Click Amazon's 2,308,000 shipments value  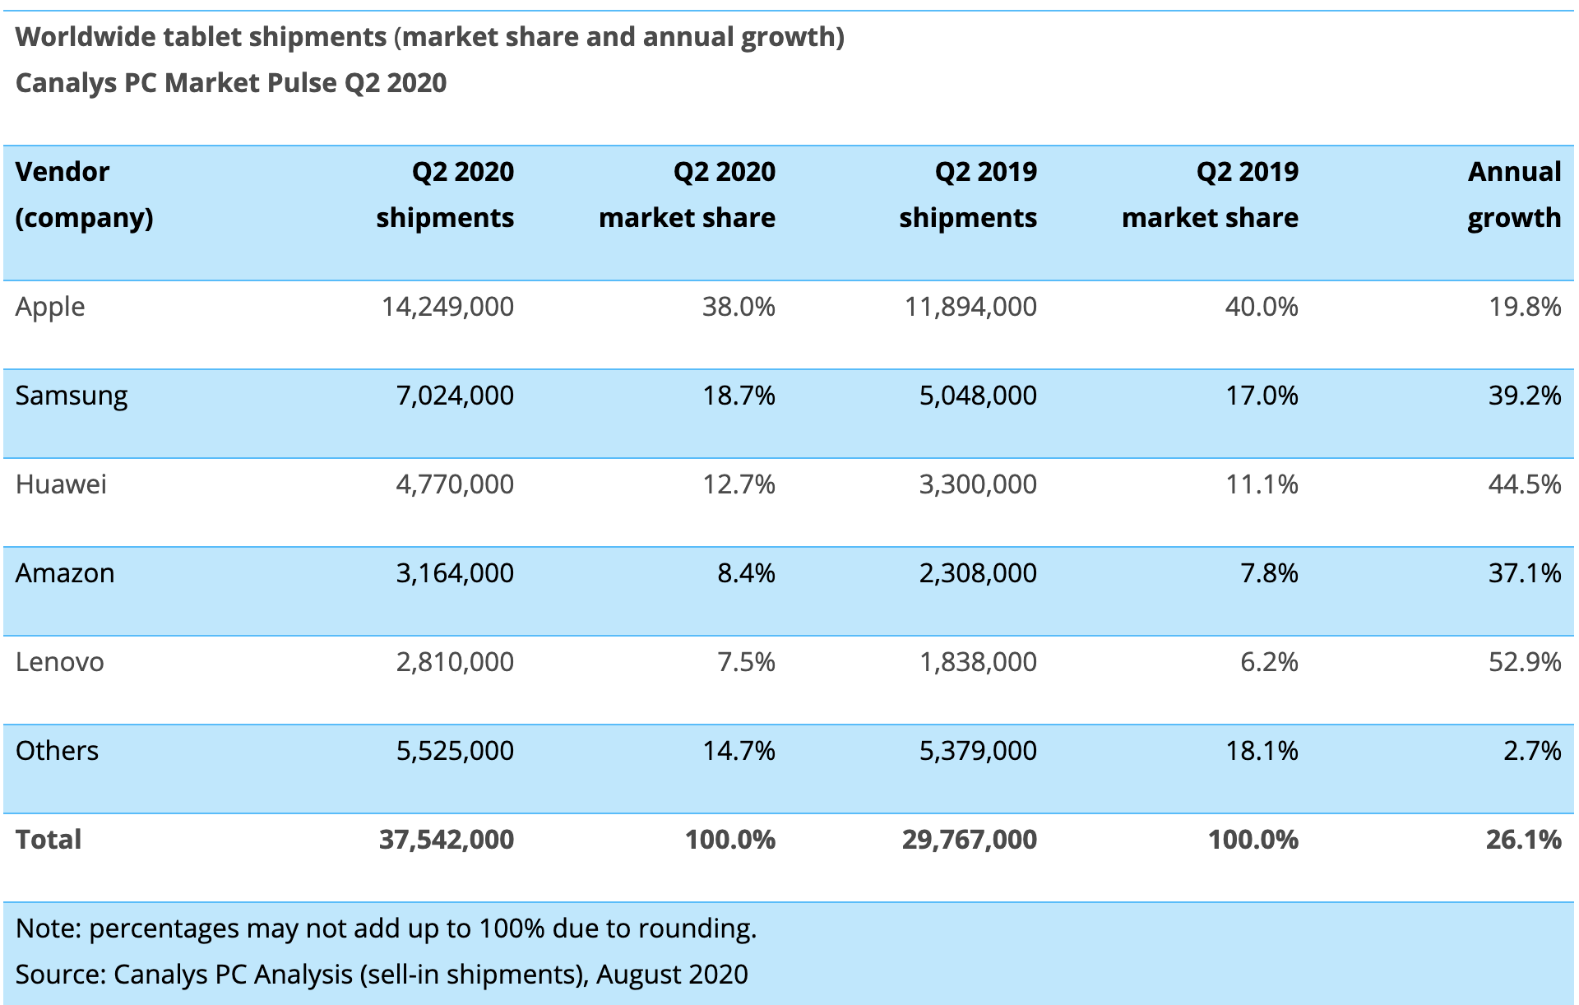[x=978, y=573]
